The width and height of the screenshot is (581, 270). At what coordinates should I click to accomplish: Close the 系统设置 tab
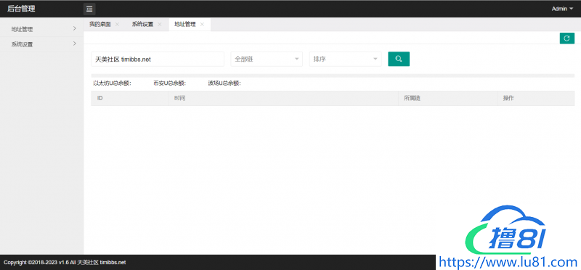160,25
